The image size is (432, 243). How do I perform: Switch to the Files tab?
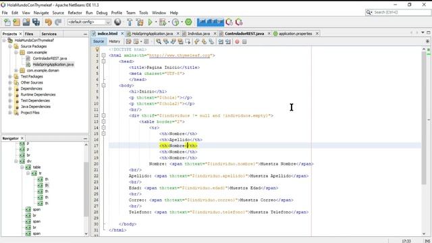pos(29,34)
